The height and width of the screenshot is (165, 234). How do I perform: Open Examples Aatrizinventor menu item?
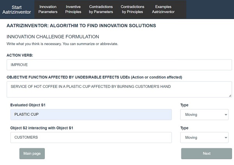tap(163, 9)
